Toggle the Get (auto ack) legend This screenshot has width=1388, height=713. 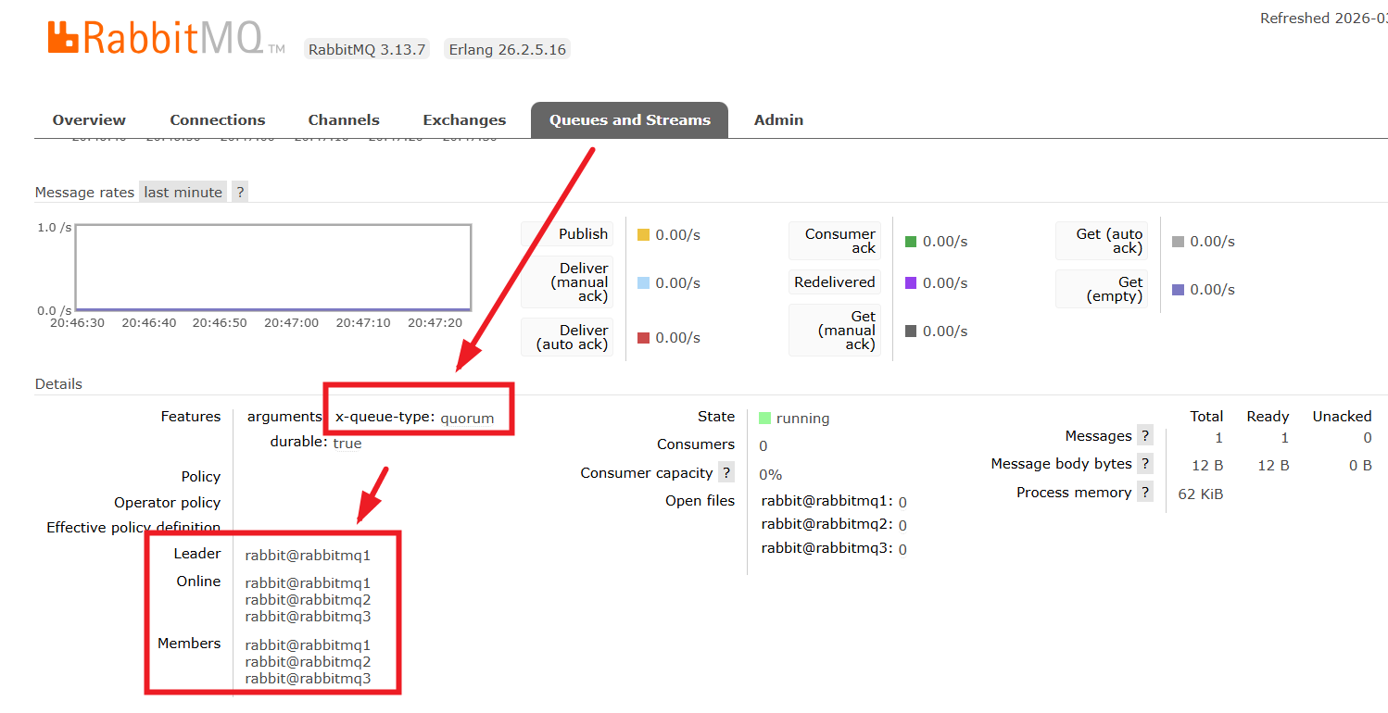coord(1102,241)
